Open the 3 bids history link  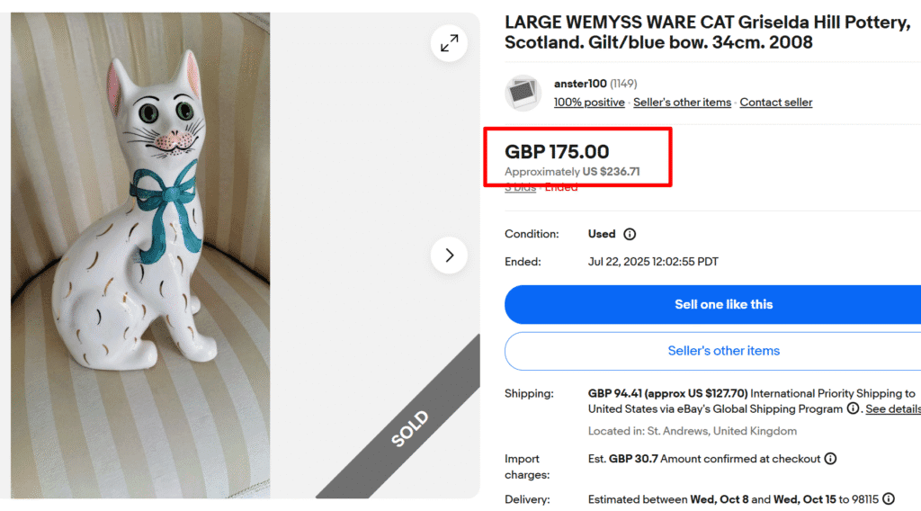520,187
